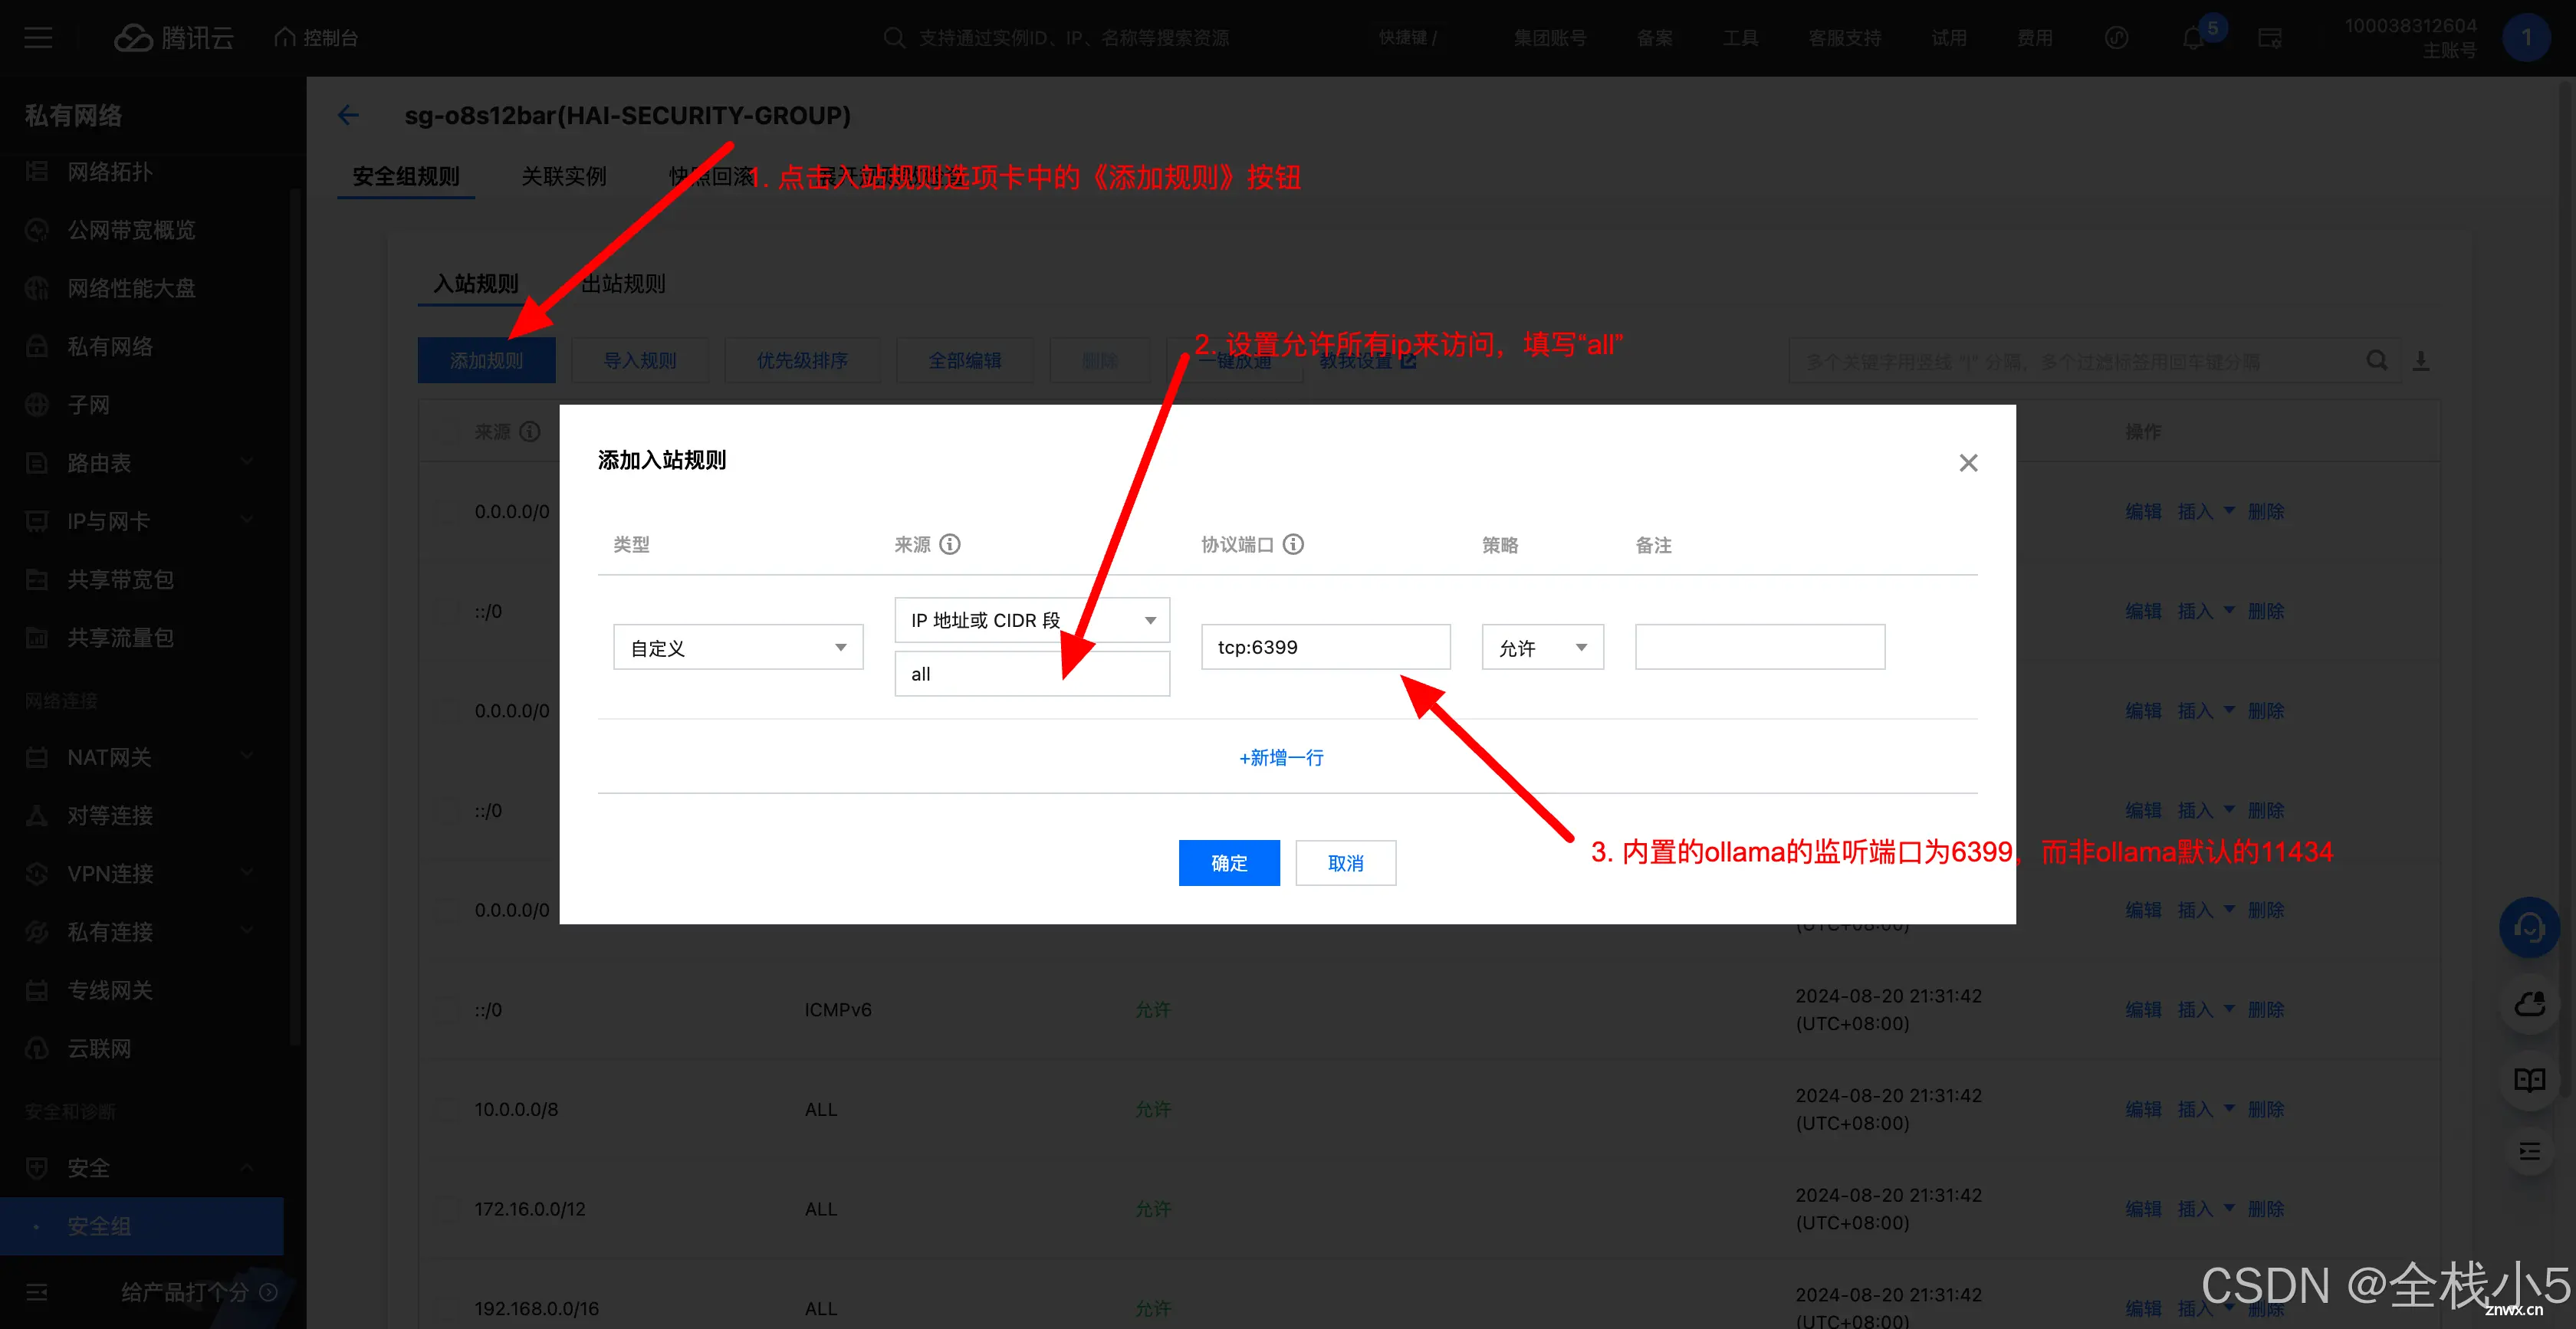Expand IP与网卡 in sidebar

tap(247, 521)
